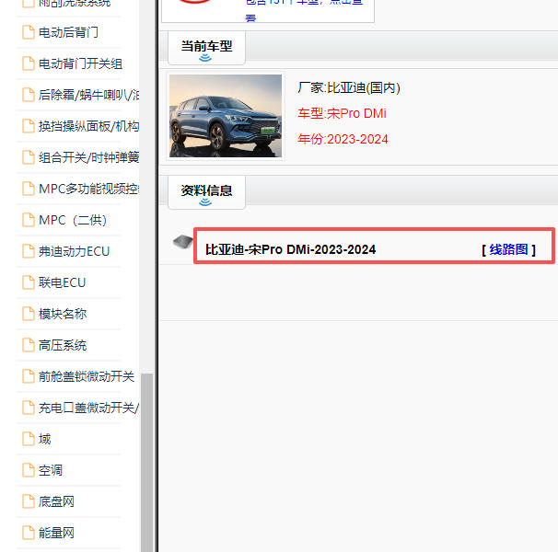Screen dimensions: 558x552
Task: Select MPC（二供） in the list
Action: [73, 220]
